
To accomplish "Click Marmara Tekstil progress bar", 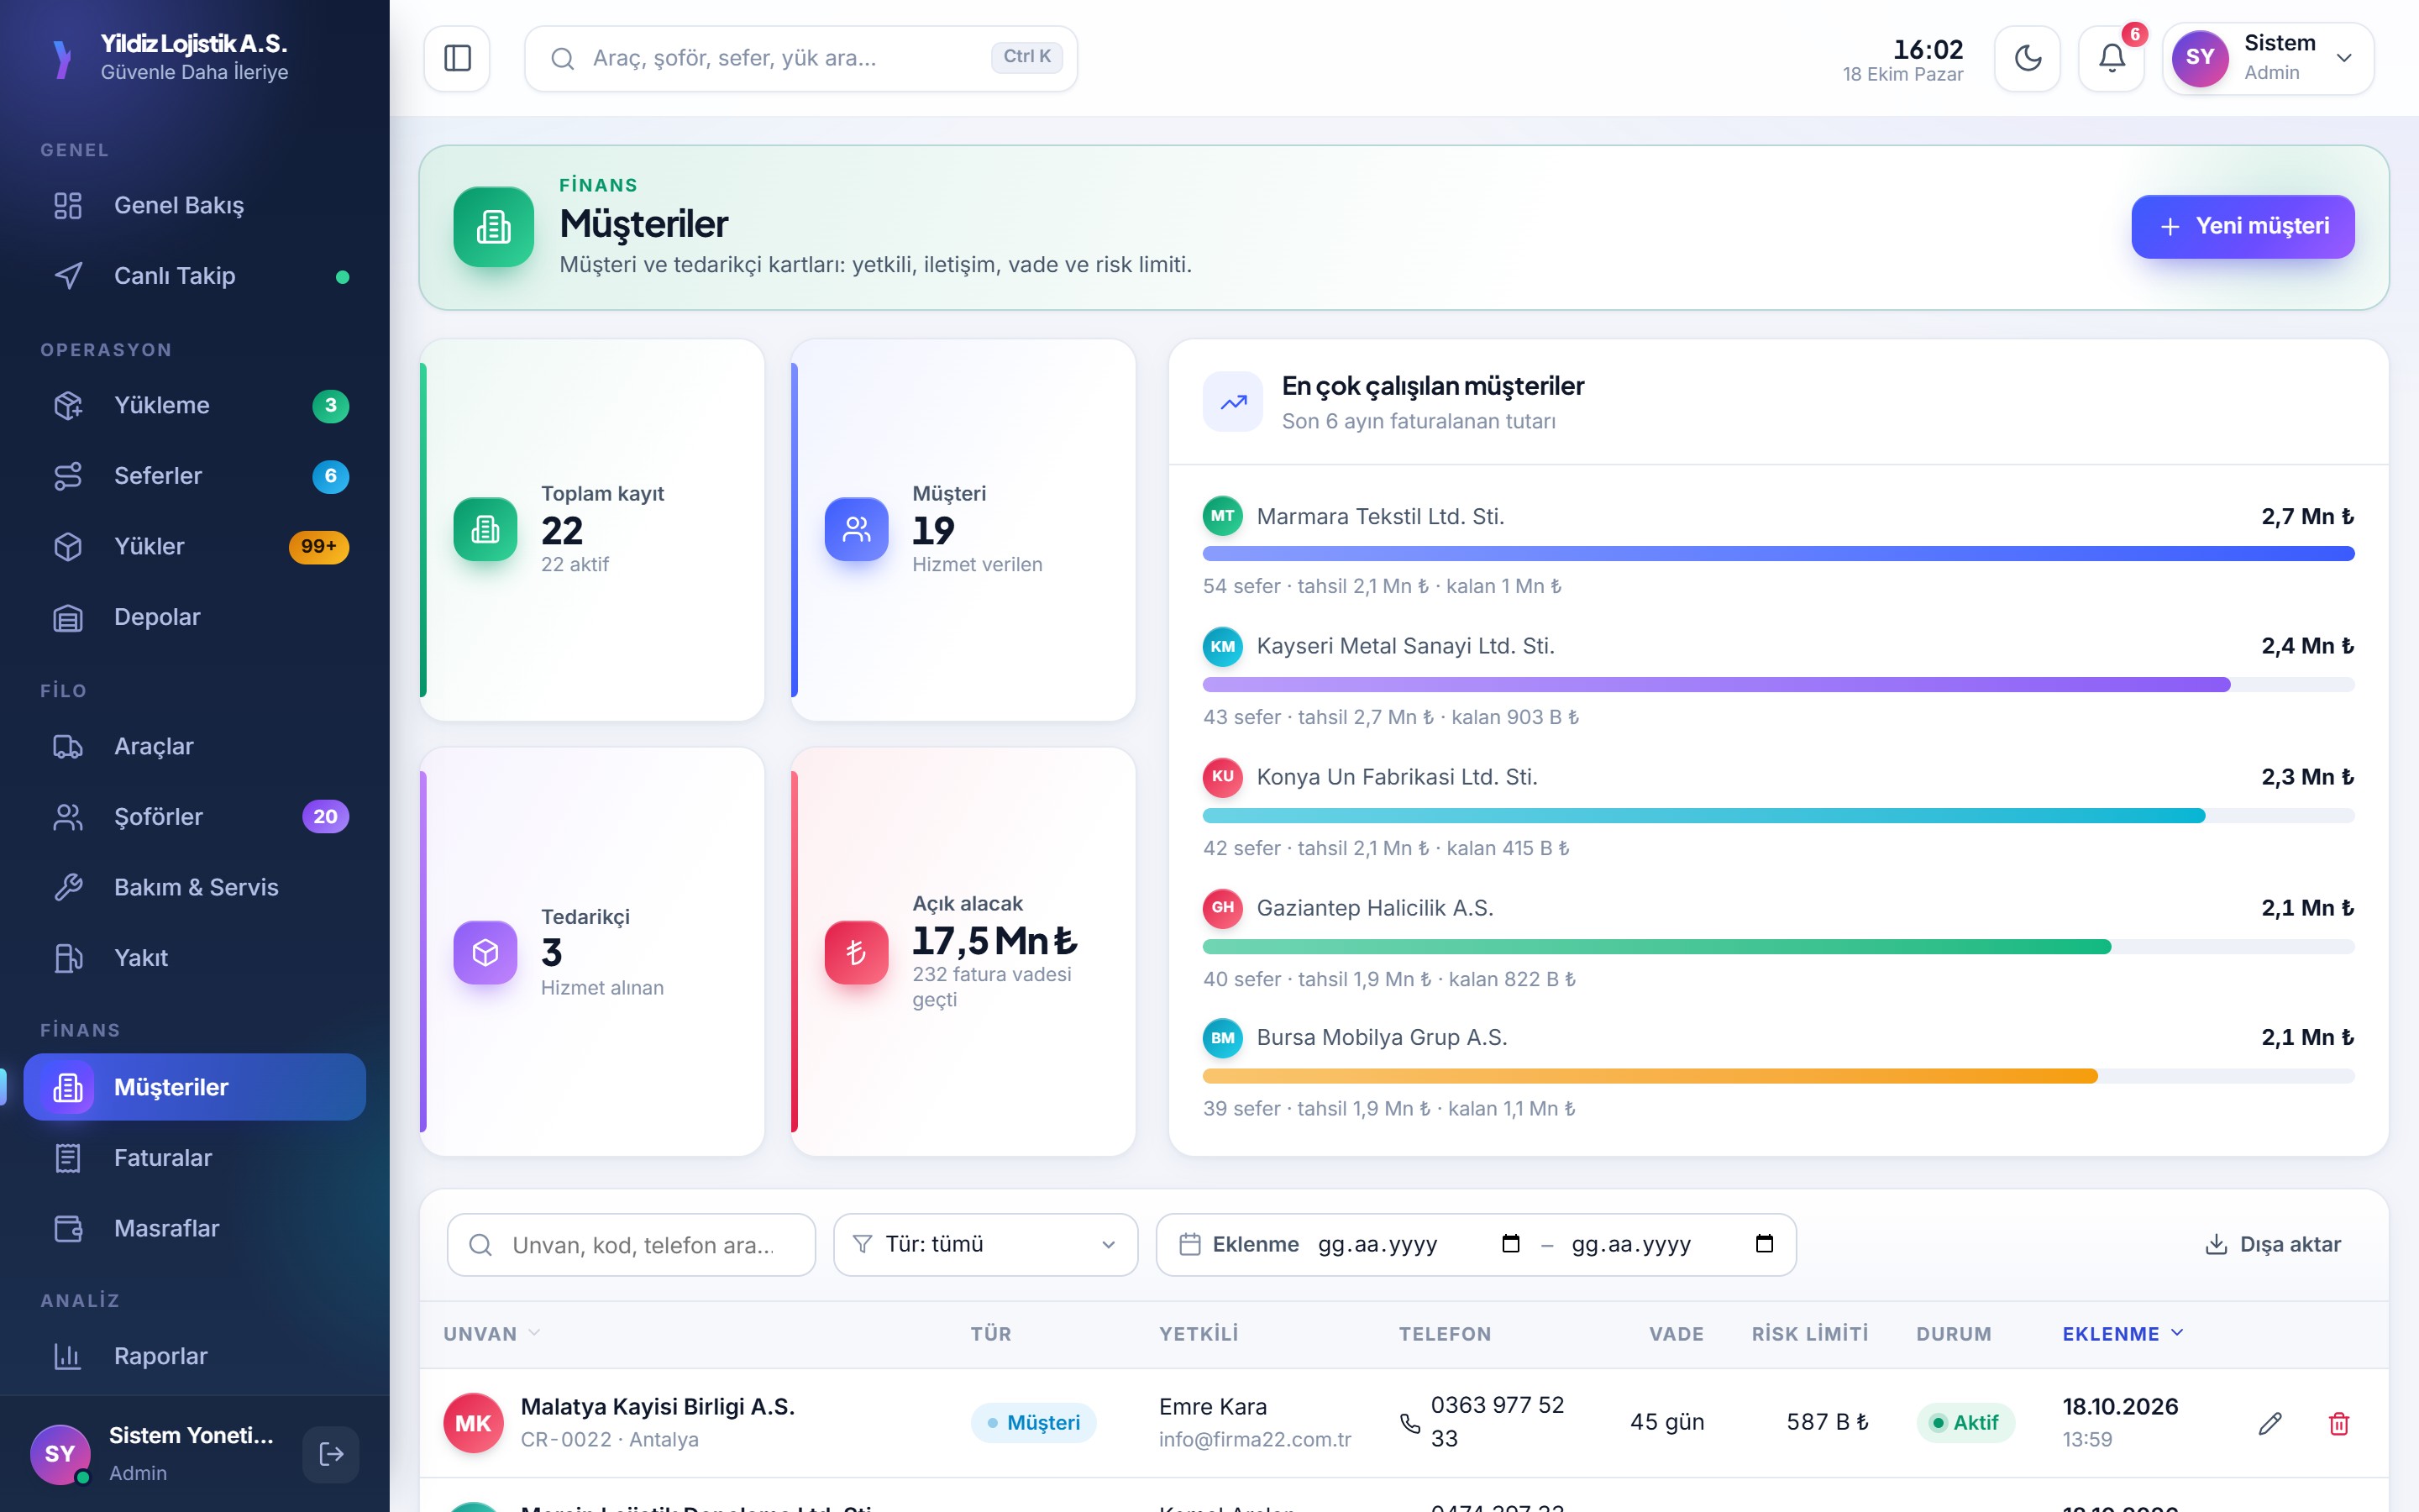I will tap(1778, 554).
